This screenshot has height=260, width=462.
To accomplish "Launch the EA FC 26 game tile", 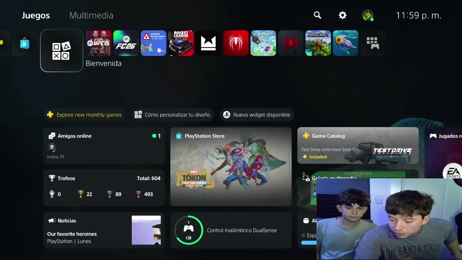I will click(x=126, y=43).
